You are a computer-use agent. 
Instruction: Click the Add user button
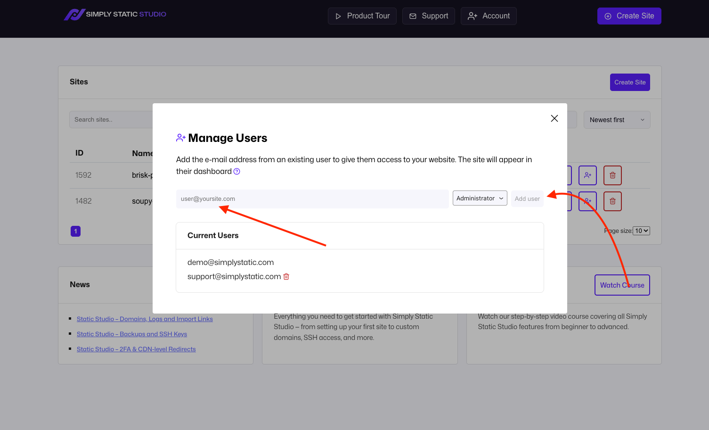527,199
